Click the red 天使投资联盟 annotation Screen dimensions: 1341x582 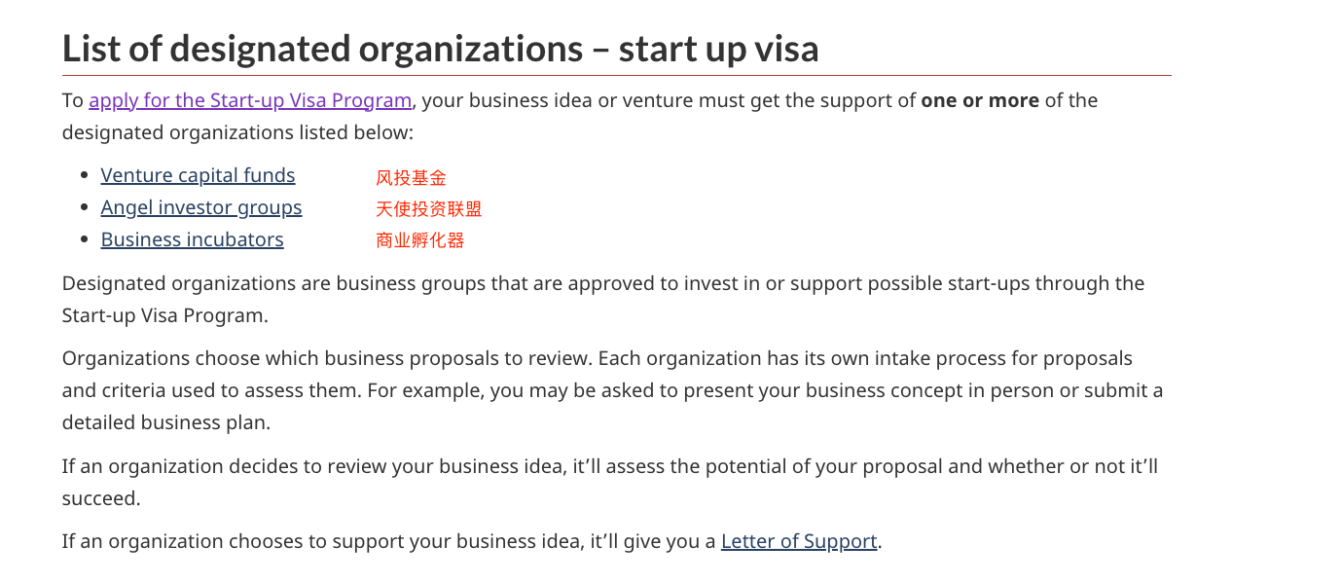click(428, 209)
